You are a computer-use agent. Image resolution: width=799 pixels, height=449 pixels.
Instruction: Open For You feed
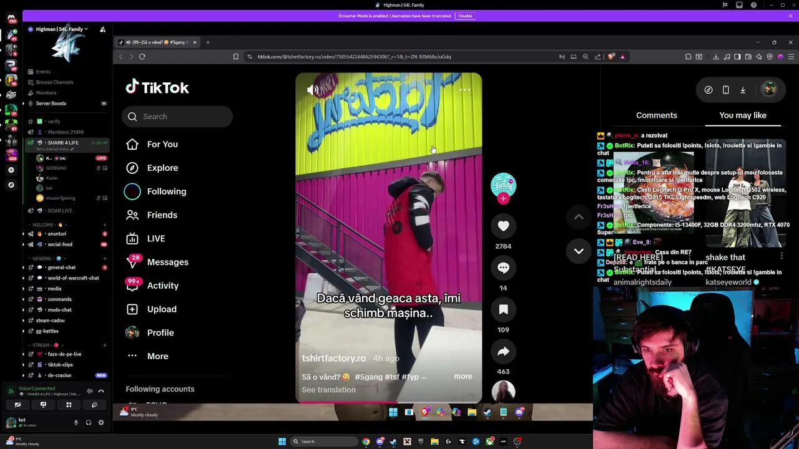tap(162, 144)
